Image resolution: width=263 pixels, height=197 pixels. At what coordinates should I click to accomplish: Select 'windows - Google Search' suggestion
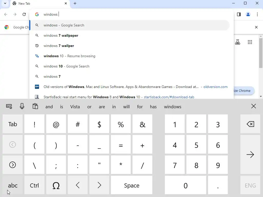click(130, 25)
